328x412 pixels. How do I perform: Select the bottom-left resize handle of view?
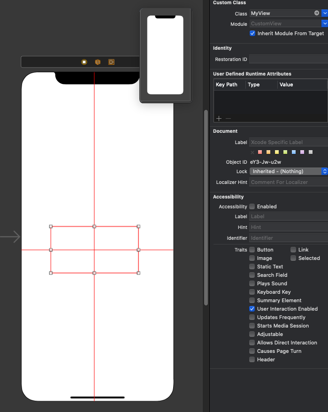pos(51,273)
